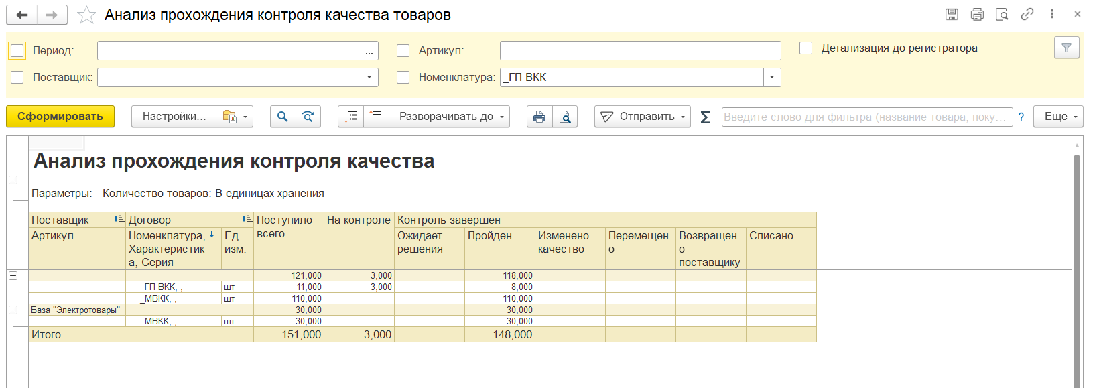Select the 148,000 Пройден total cell
The width and height of the screenshot is (1097, 388).
pos(500,334)
